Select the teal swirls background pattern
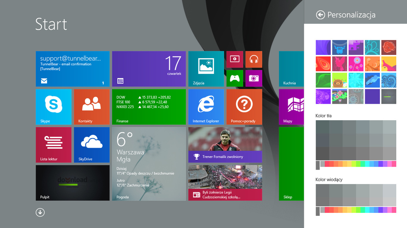Viewport: 407px width, 228px height. pos(372,47)
